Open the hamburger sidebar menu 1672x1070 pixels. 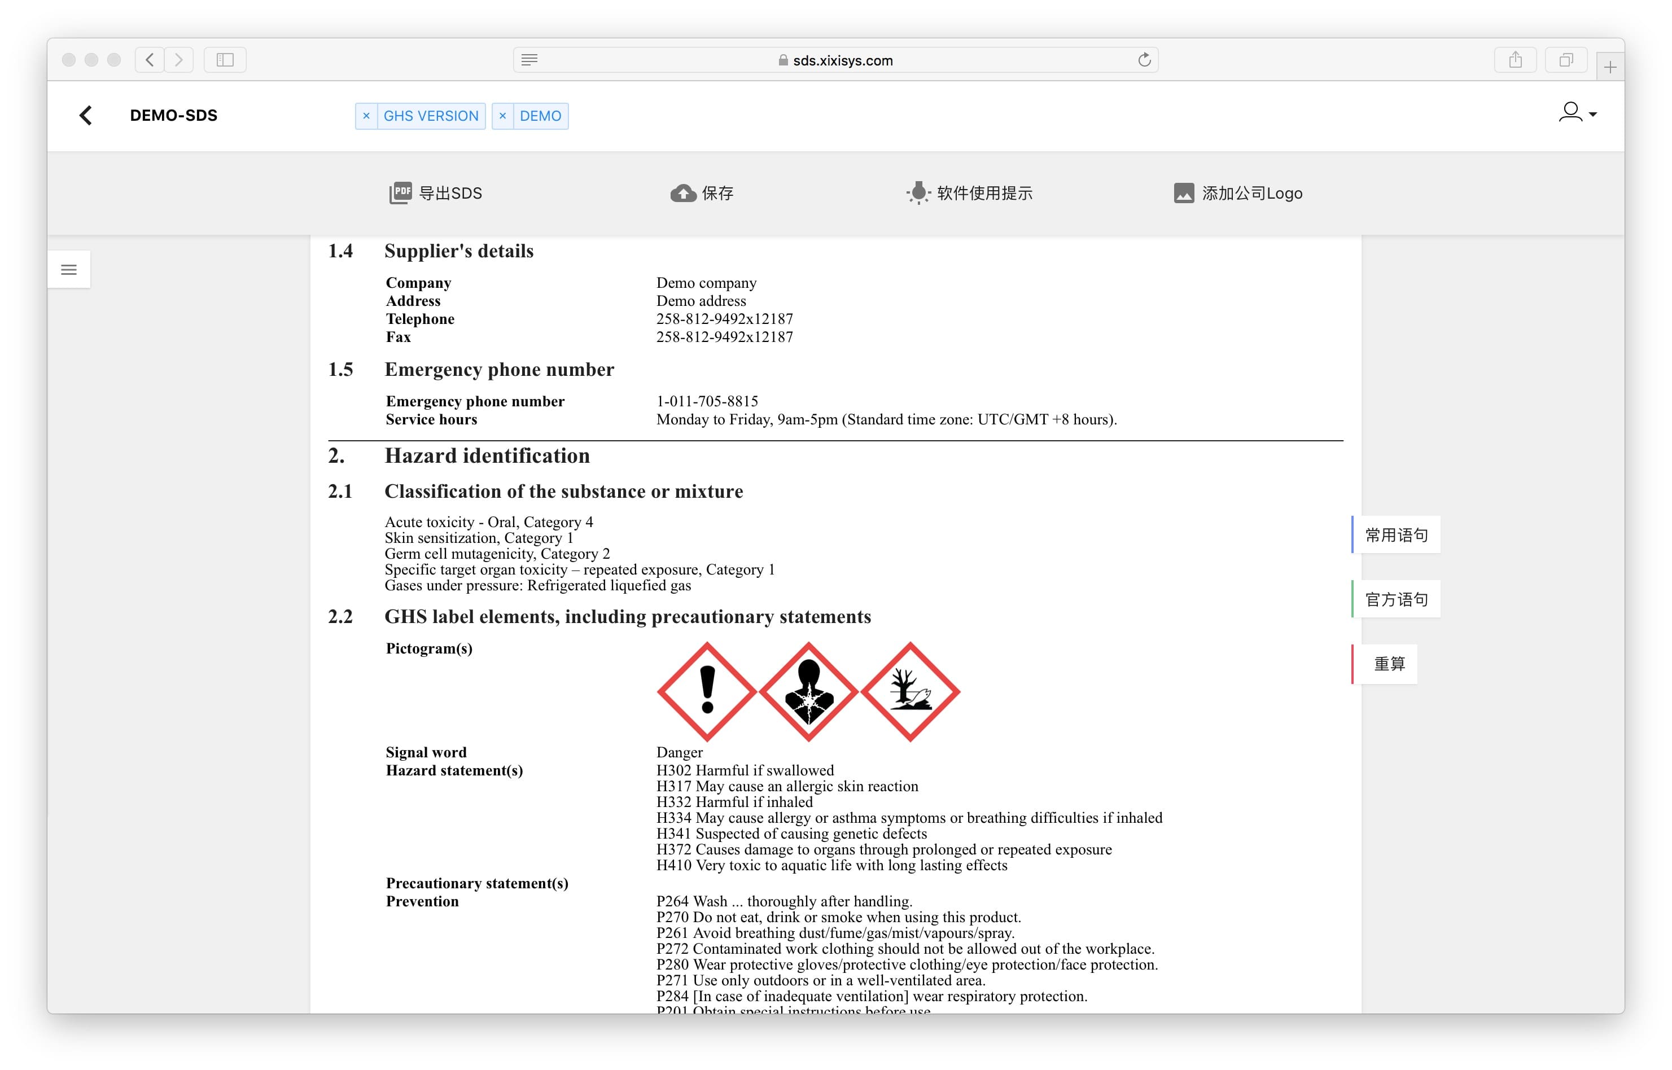pyautogui.click(x=69, y=270)
